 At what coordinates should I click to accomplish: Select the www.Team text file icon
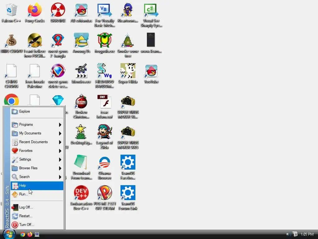[151, 40]
